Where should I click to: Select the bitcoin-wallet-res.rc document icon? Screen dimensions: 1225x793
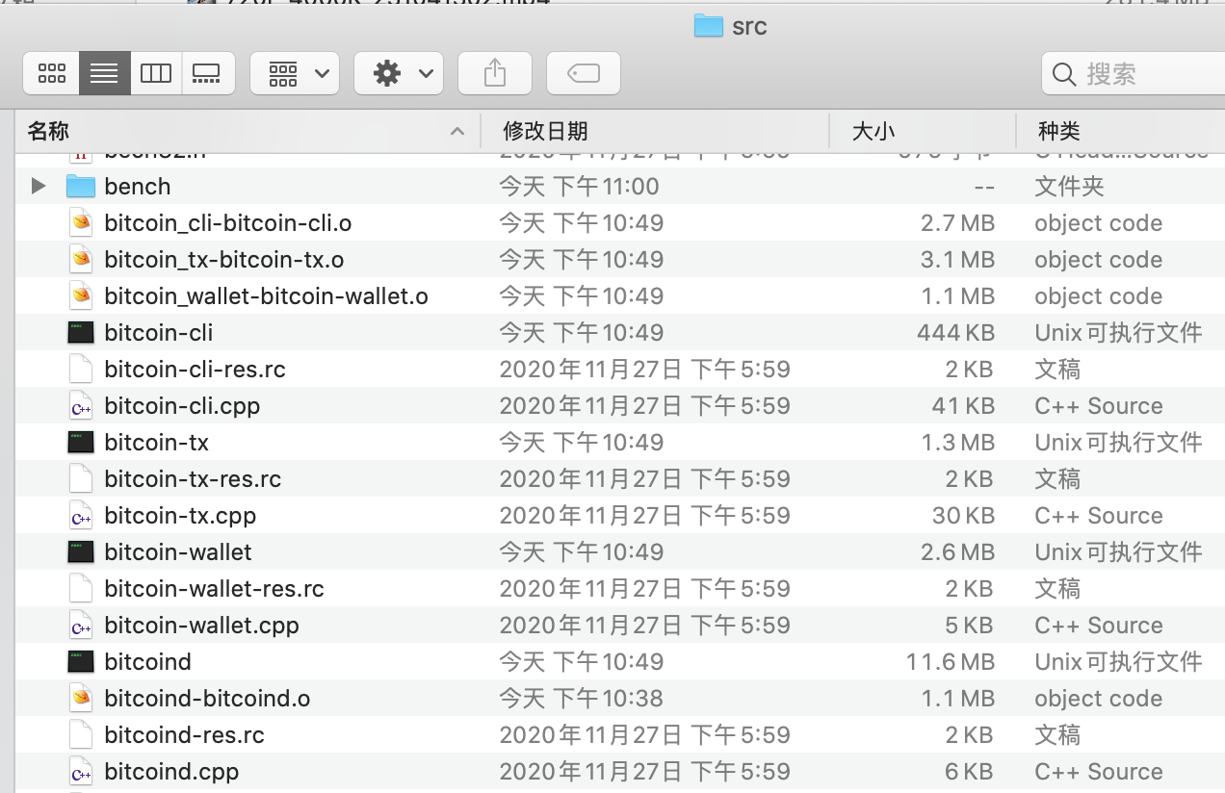[x=81, y=589]
